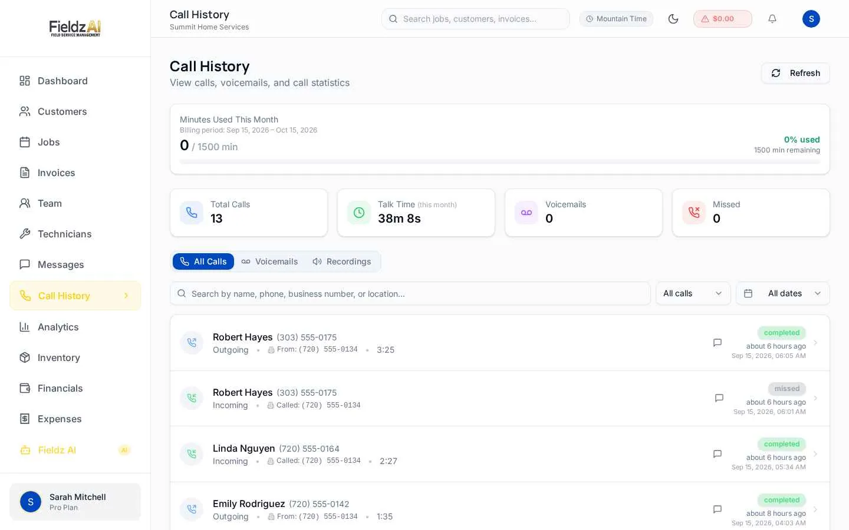Click the Voicemails card icon
The image size is (849, 530).
(526, 213)
